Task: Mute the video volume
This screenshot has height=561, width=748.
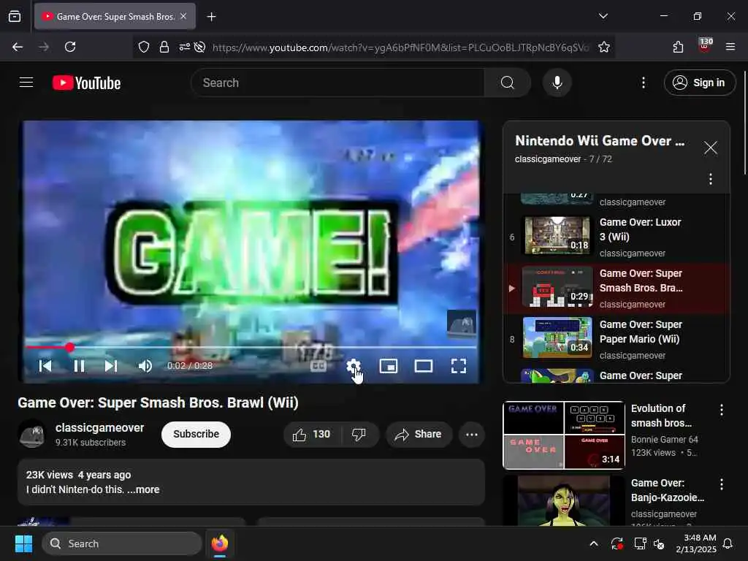Action: pos(145,366)
